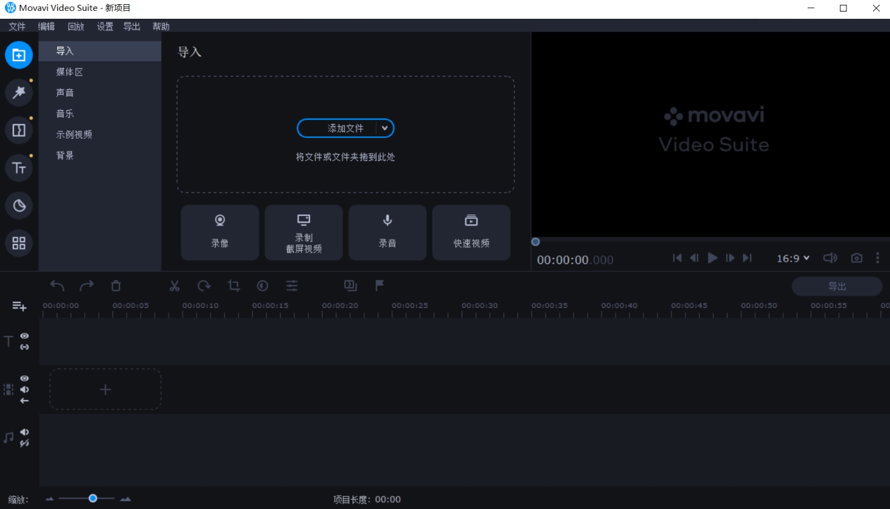Add a new track to timeline
890x509 pixels.
pyautogui.click(x=19, y=306)
